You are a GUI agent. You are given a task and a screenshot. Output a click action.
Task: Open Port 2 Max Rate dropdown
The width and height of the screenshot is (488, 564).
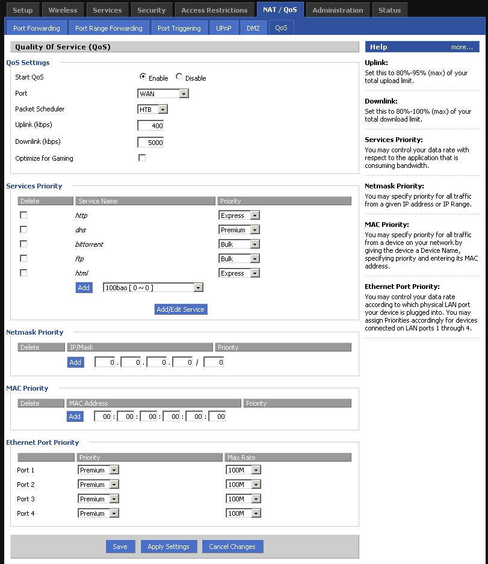coord(244,485)
